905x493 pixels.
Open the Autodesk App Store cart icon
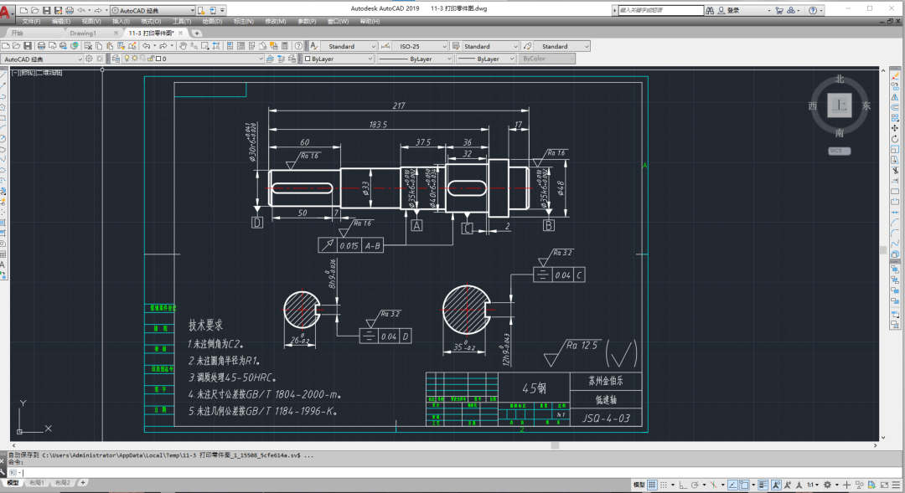point(779,10)
